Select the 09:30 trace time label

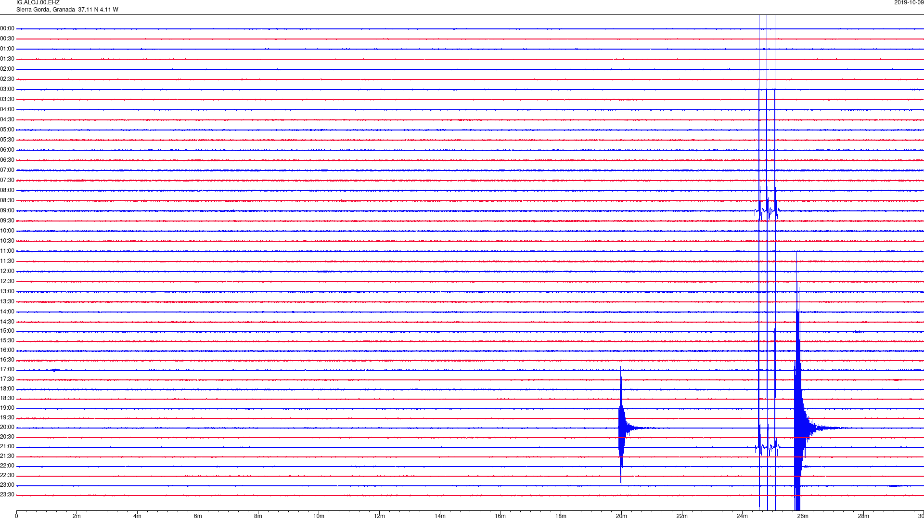[7, 221]
